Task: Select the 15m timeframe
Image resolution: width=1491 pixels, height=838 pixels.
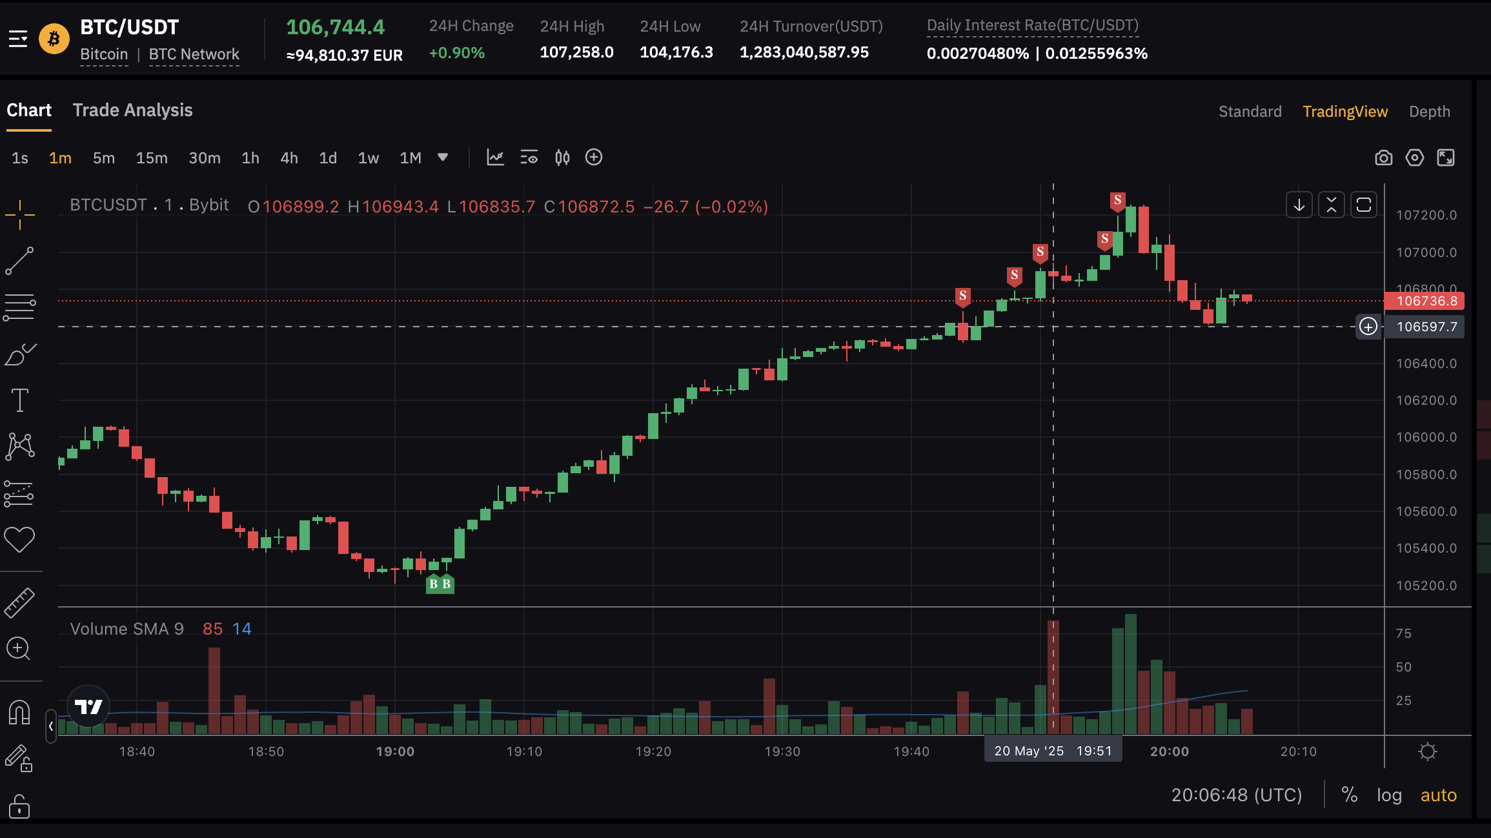Action: click(152, 158)
